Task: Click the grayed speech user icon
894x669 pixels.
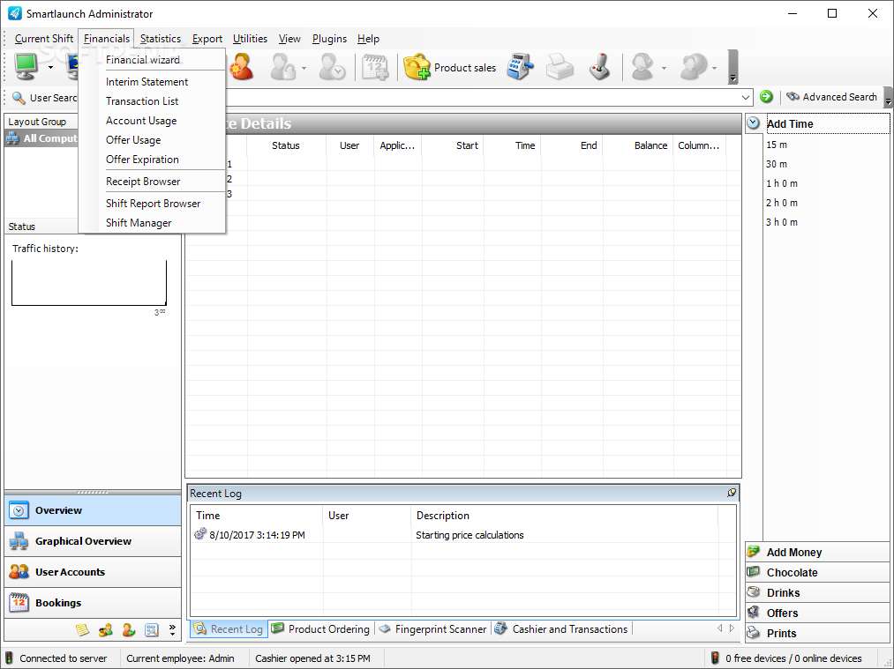Action: tap(694, 67)
